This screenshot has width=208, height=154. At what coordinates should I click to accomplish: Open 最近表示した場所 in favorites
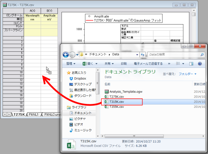tap(82, 90)
